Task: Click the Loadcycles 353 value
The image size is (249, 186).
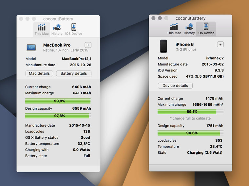Action: (x=219, y=140)
